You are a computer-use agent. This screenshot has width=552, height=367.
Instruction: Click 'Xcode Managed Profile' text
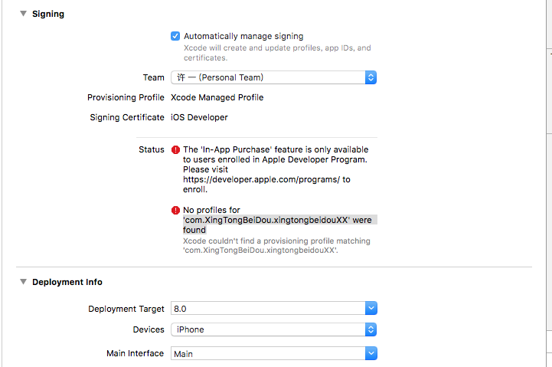(217, 97)
